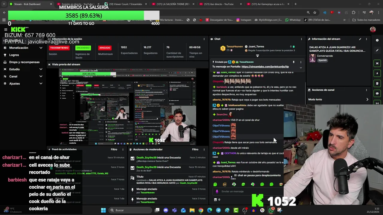
Task: Open Acciones de canal three-dot menu
Action: [366, 90]
